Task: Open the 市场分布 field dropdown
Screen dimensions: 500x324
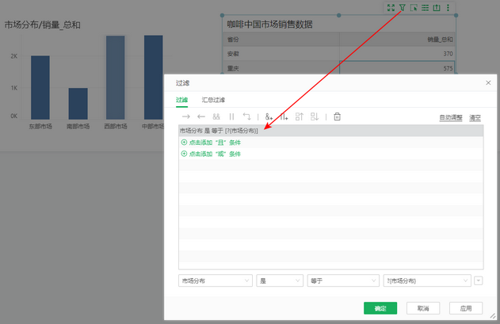Action: coord(216,280)
